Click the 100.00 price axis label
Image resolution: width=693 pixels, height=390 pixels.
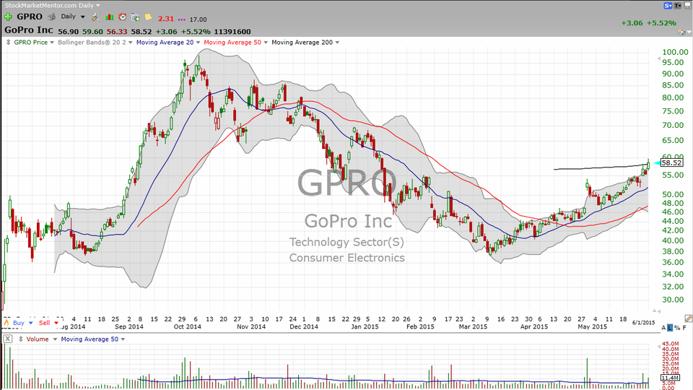click(x=676, y=52)
